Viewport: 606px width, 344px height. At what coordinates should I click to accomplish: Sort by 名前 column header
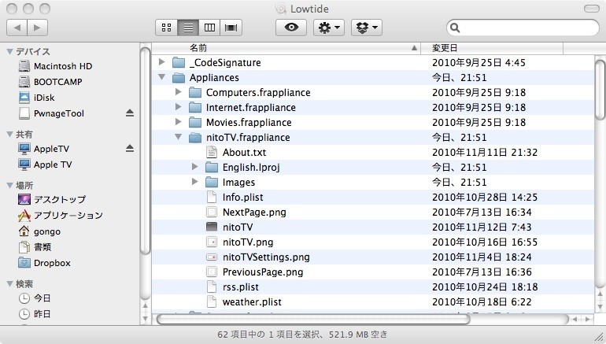286,48
